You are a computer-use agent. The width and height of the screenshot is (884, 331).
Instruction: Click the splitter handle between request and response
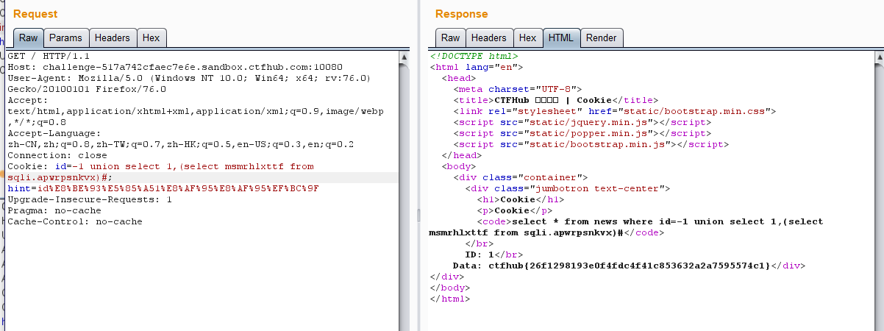419,214
